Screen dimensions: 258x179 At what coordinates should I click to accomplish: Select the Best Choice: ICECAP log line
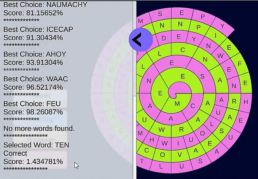pos(38,29)
